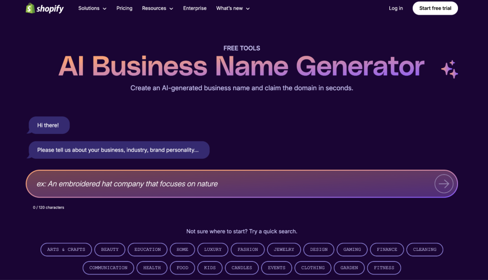
Task: Submit prompt with the arrow button
Action: tap(444, 184)
